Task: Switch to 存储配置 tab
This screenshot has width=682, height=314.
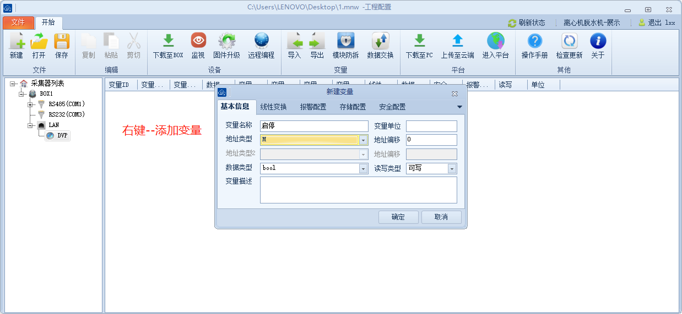Action: point(353,107)
